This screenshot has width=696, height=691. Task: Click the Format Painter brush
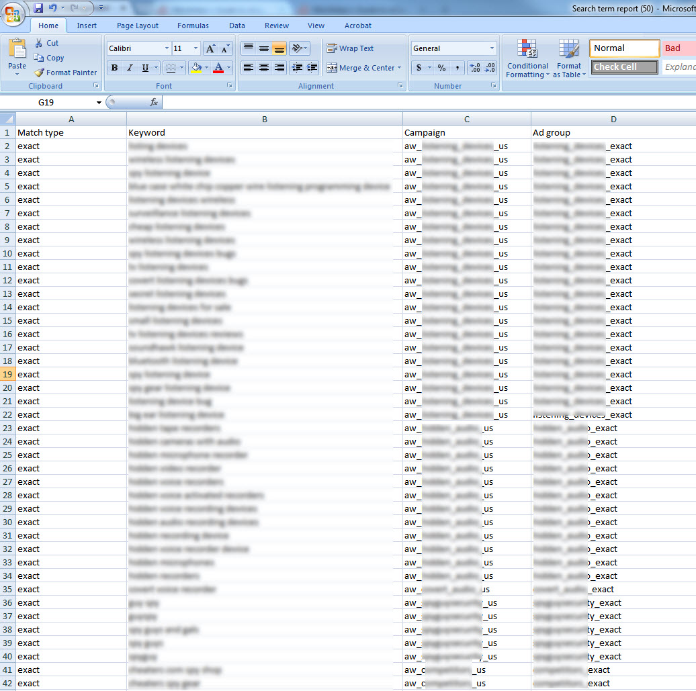[x=40, y=73]
